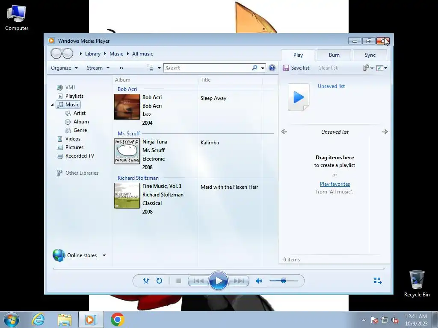This screenshot has width=438, height=328.
Task: Open the Online stores dropdown arrow
Action: click(104, 255)
